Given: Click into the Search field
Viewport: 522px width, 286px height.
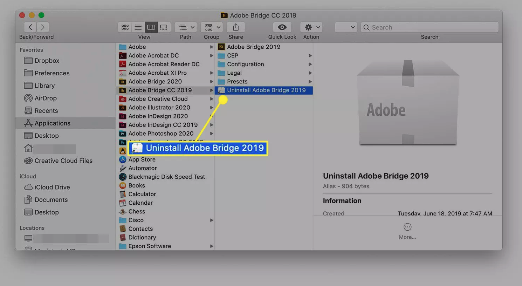Looking at the screenshot, I should (430, 27).
